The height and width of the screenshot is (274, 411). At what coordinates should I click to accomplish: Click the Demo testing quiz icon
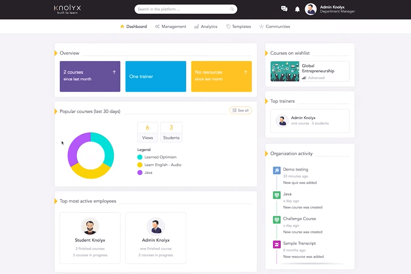coord(277,170)
